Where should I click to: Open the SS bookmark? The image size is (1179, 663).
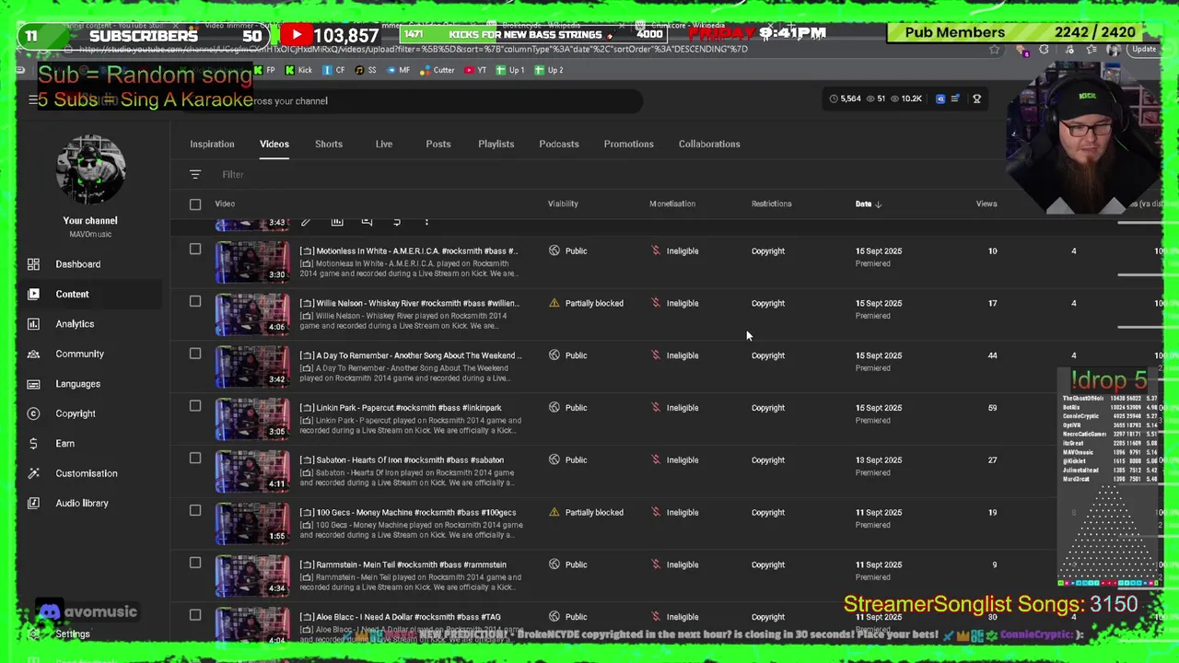(x=366, y=70)
